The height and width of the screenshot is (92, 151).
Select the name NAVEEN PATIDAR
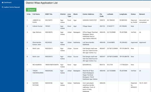tap(35, 84)
